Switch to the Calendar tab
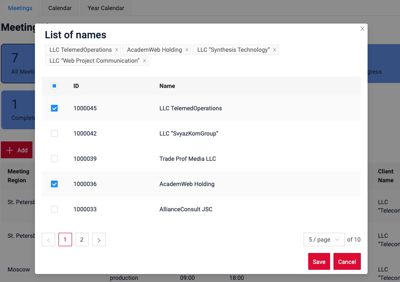 click(x=60, y=8)
